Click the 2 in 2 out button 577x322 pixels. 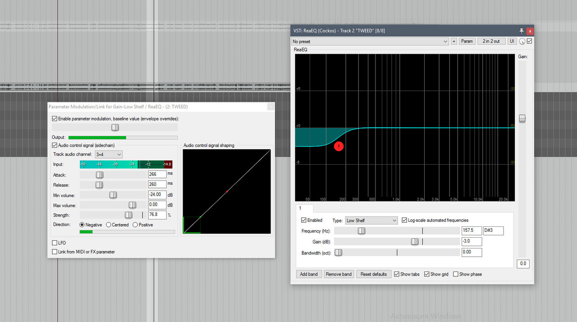(x=491, y=41)
